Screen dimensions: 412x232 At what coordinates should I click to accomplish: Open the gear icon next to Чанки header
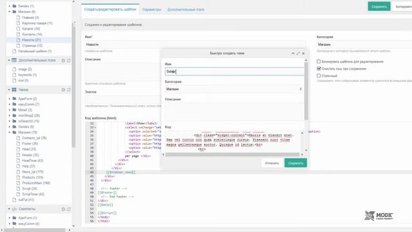pyautogui.click(x=63, y=90)
